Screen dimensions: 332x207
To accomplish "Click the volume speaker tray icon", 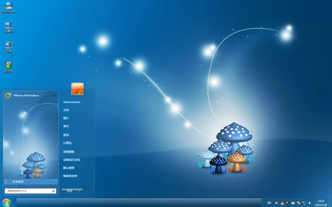I will point(310,203).
